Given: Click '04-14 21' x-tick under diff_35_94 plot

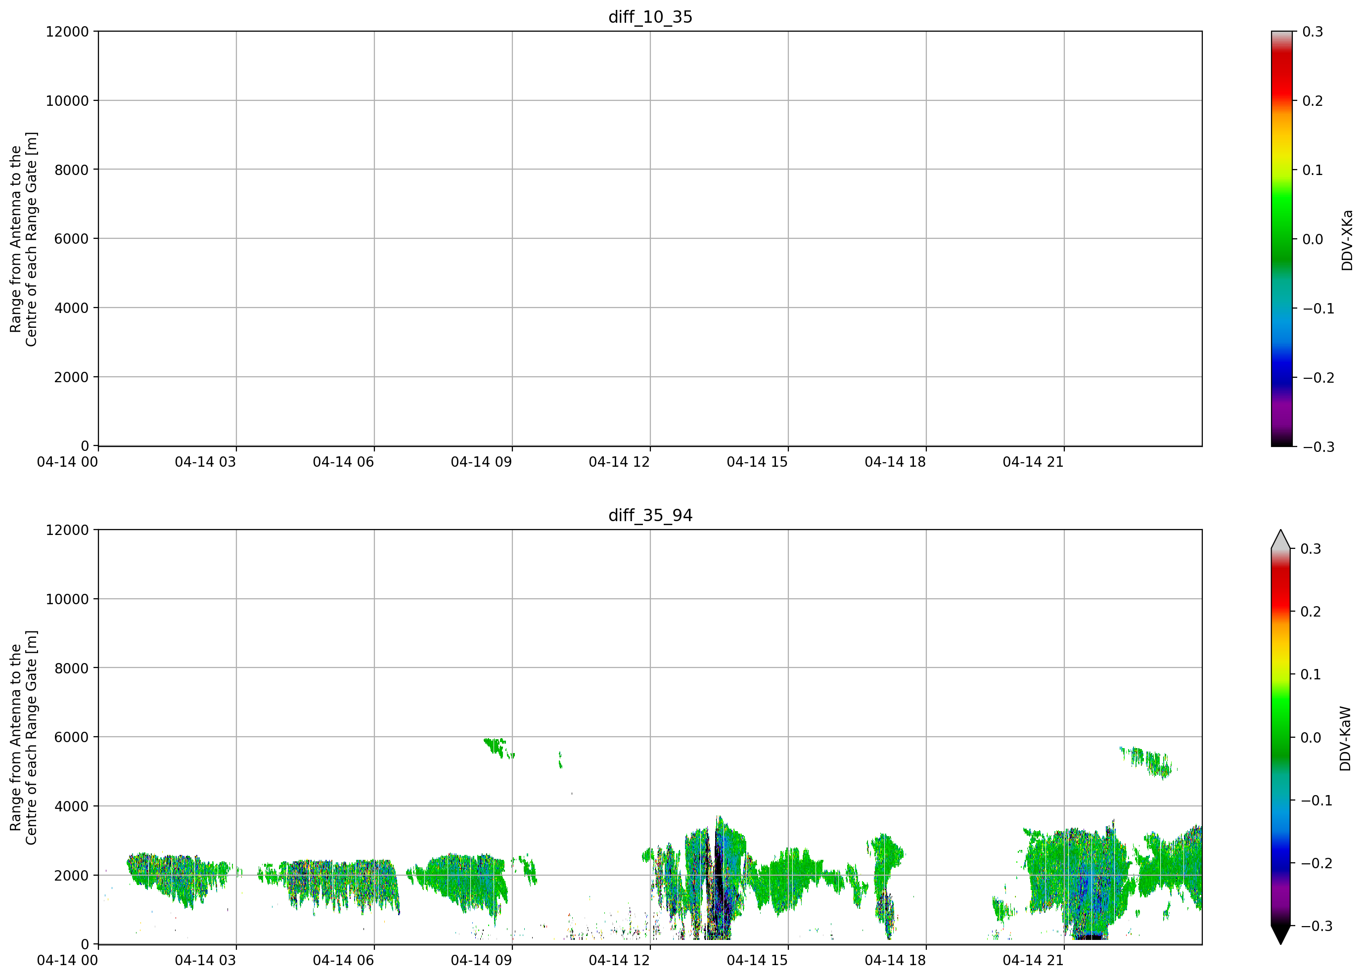Looking at the screenshot, I should [1033, 960].
